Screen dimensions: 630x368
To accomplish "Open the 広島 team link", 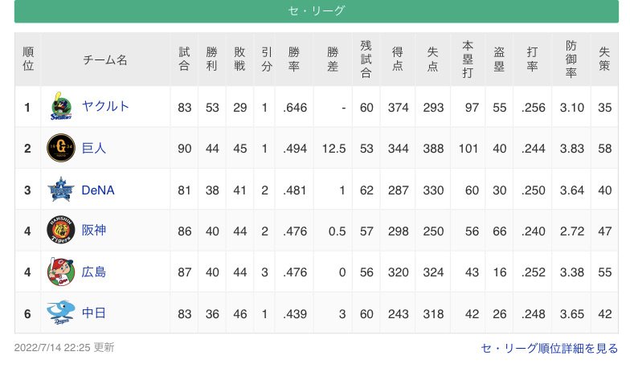I will [93, 272].
